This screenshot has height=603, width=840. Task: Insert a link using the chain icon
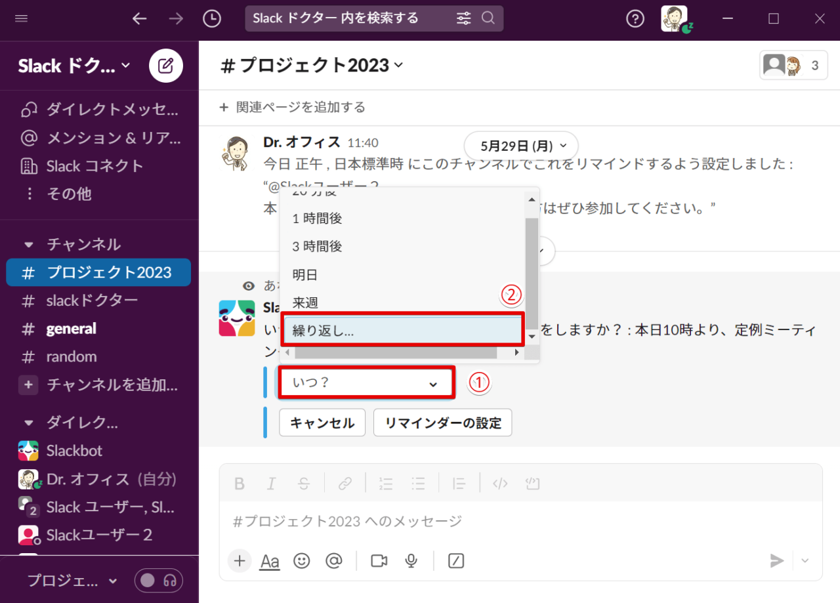pyautogui.click(x=345, y=484)
